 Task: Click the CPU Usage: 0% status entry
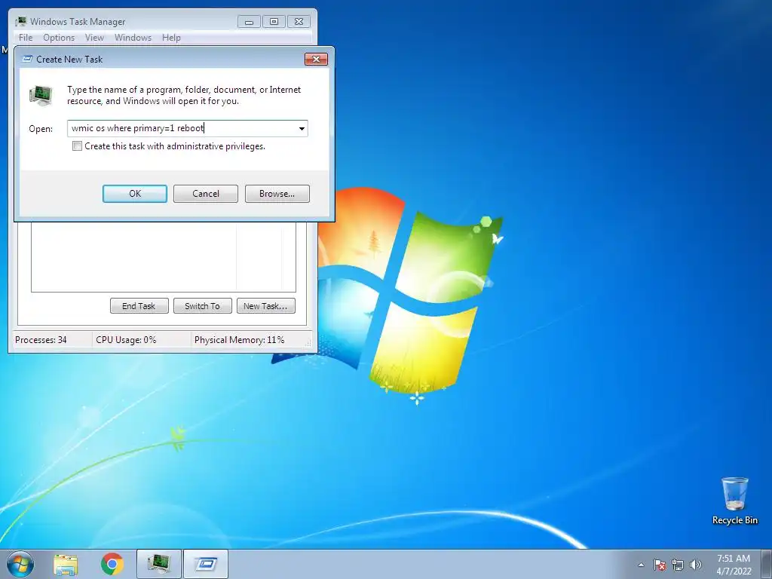[141, 340]
